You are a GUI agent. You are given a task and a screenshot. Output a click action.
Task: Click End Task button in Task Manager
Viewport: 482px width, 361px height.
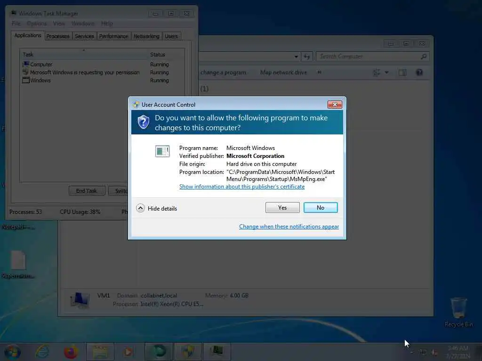(87, 191)
